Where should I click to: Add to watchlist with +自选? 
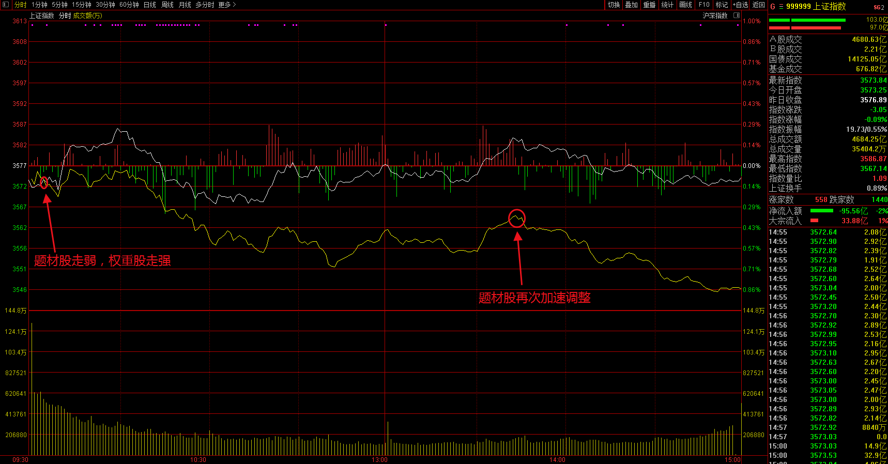[740, 5]
